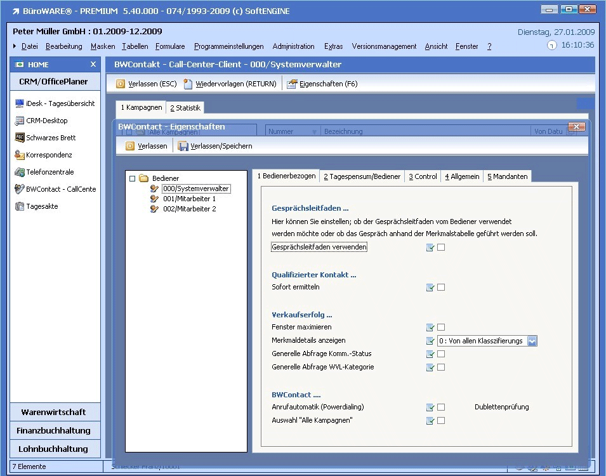
Task: Collapse the Bediener tree node
Action: 132,178
